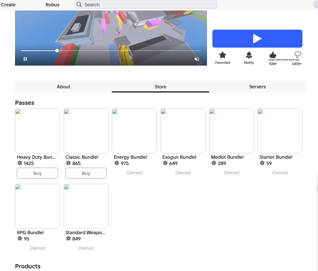Image resolution: width=318 pixels, height=271 pixels.
Task: Click the Starter Bundle! title link
Action: 276,157
